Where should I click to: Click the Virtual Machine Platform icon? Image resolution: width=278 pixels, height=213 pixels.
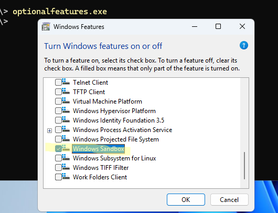point(66,100)
